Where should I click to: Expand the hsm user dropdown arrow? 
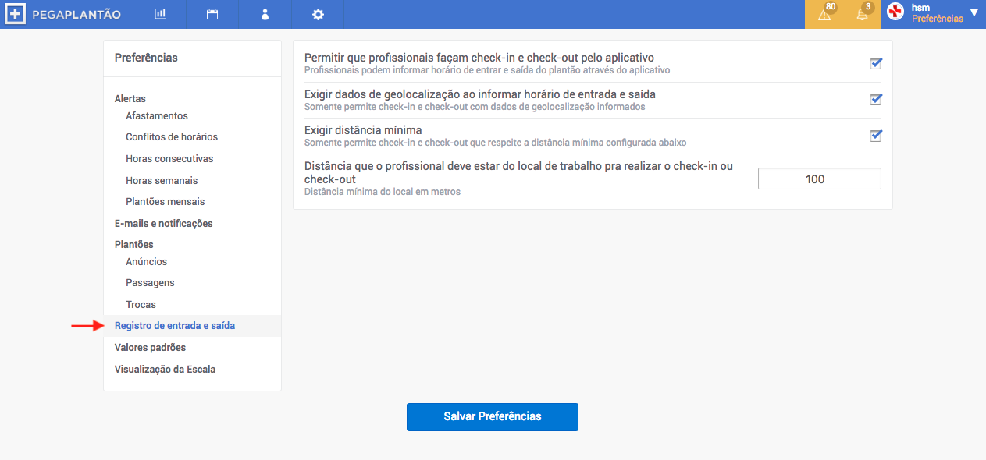[x=974, y=12]
